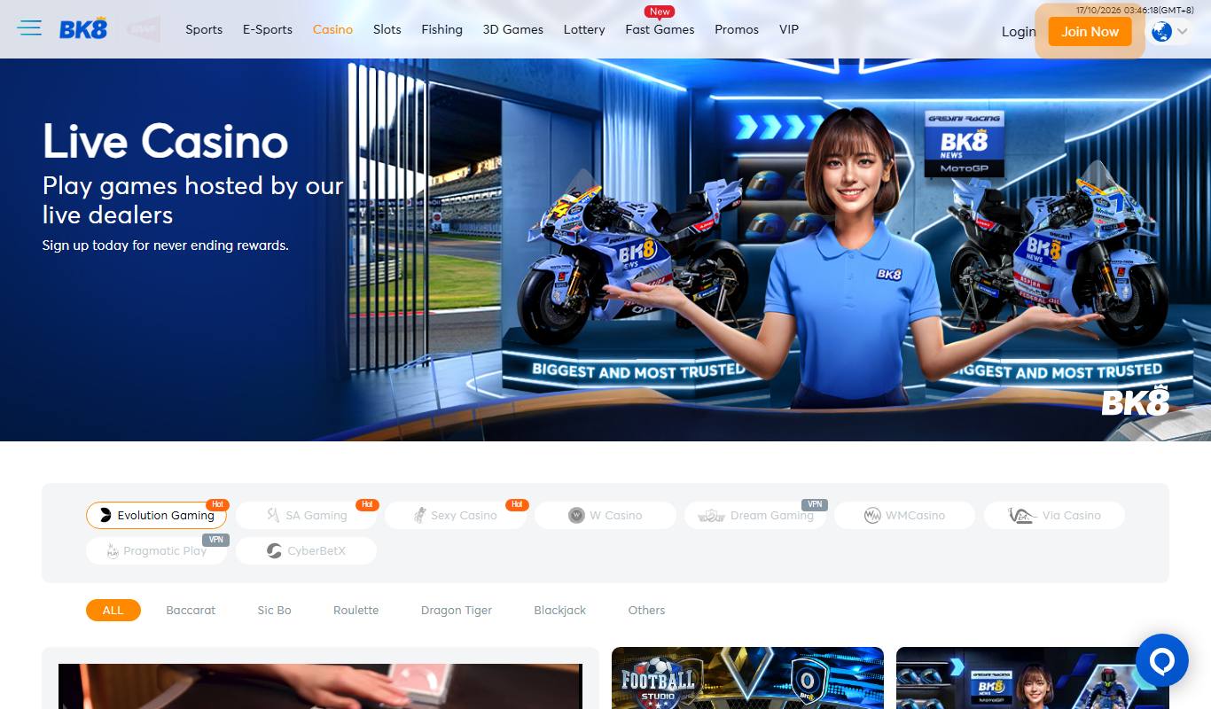Open the language selector globe dropdown
This screenshot has width=1211, height=709.
click(x=1169, y=32)
